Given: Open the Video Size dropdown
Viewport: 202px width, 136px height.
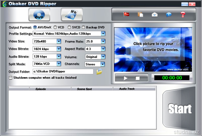Looking at the screenshot, I should point(59,41).
